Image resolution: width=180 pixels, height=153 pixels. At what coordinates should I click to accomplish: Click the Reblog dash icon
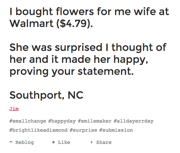tap(11, 142)
